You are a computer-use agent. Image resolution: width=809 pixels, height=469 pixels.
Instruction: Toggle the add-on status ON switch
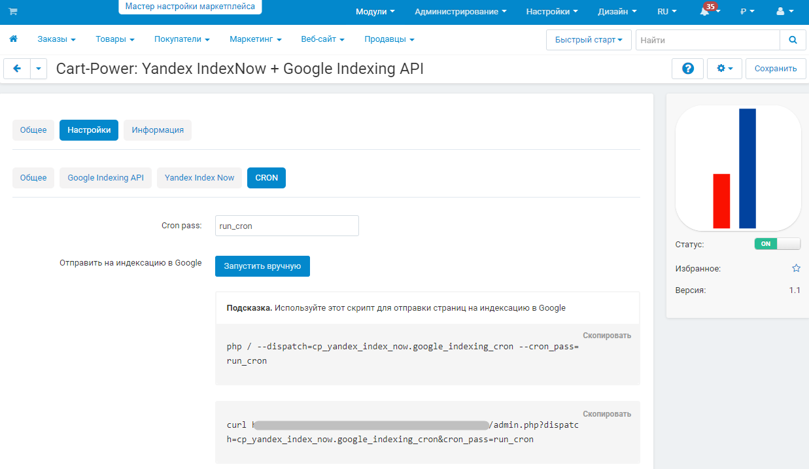click(778, 244)
